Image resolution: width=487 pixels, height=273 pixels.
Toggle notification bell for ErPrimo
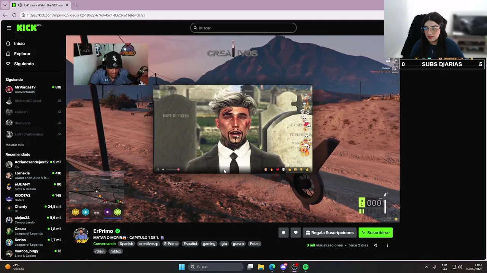click(283, 233)
